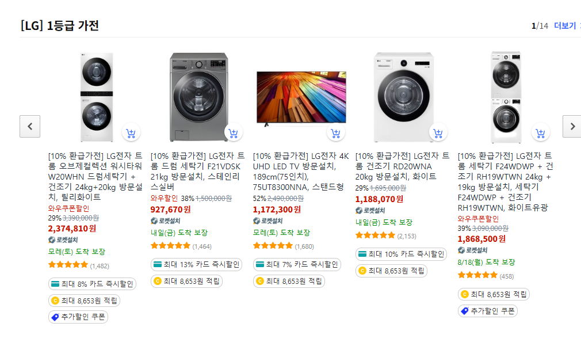This screenshot has width=581, height=342.
Task: Open the LG 4K UHD LED TV title
Action: point(301,171)
